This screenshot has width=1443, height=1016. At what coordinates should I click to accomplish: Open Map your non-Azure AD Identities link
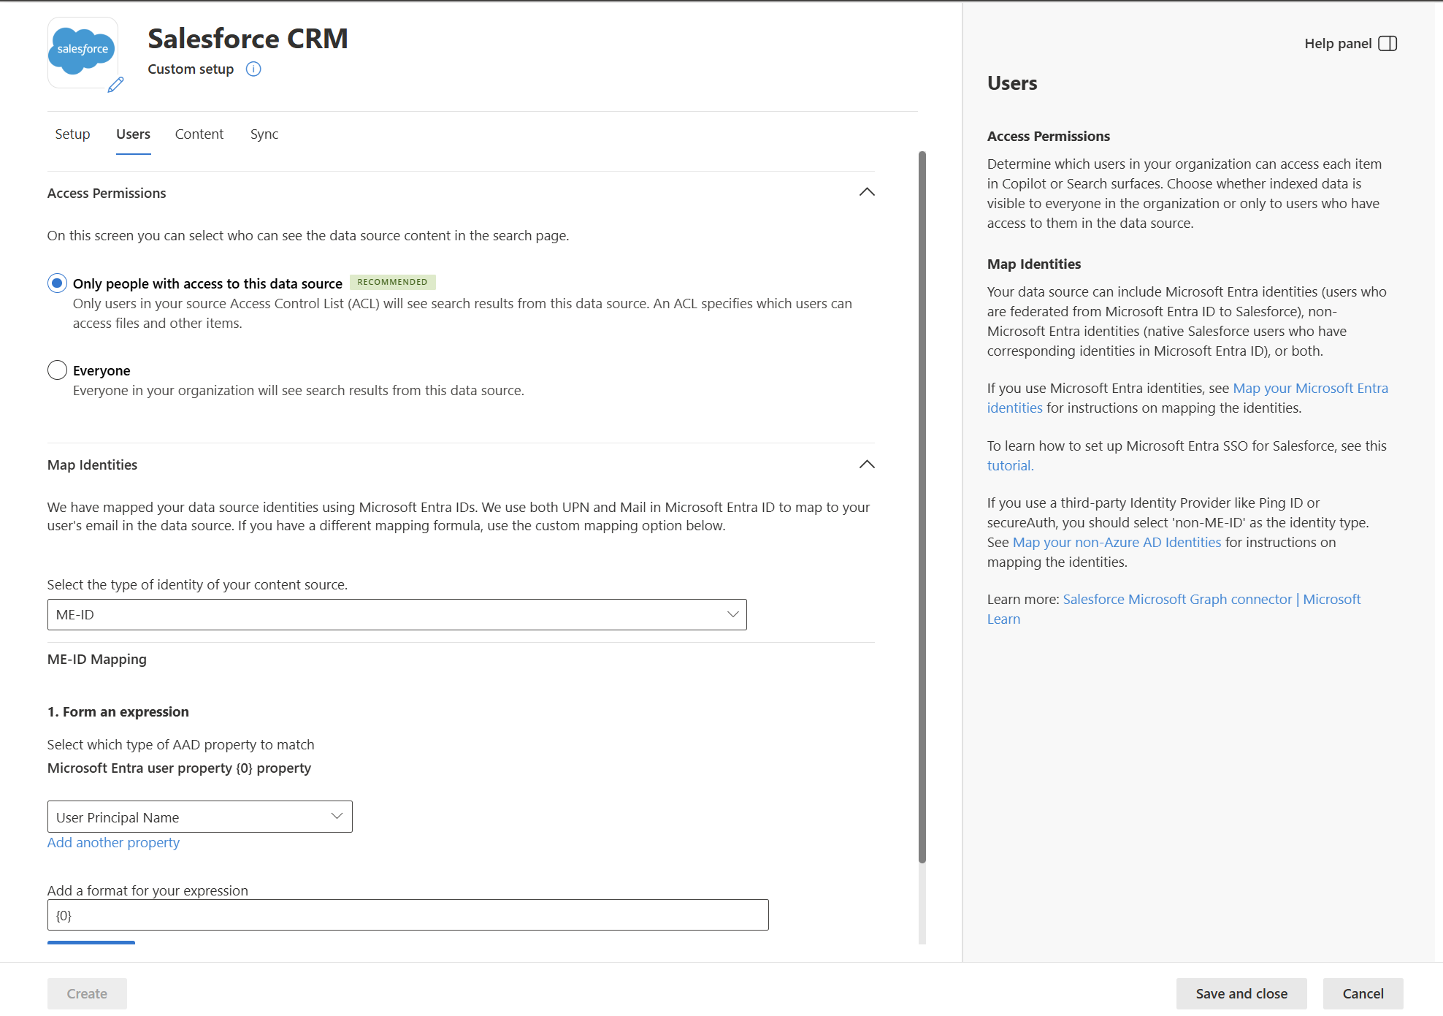pyautogui.click(x=1117, y=543)
